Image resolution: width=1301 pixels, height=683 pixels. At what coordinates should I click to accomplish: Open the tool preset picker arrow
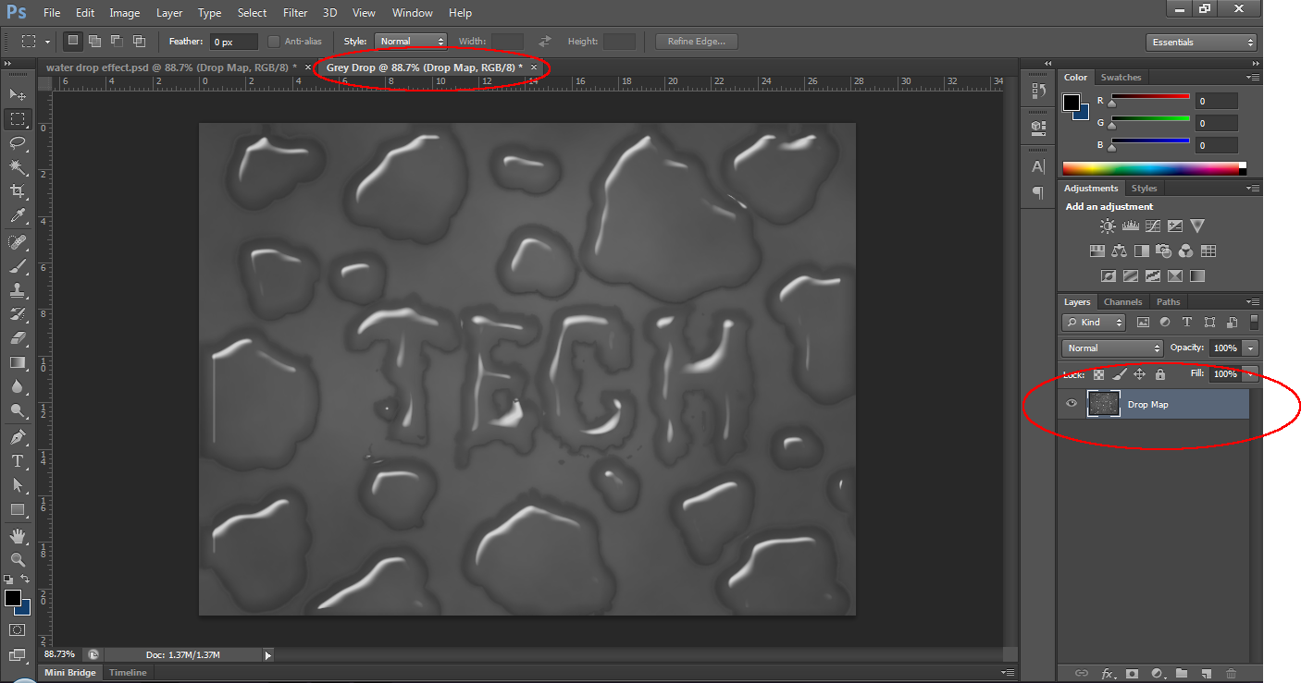point(47,42)
